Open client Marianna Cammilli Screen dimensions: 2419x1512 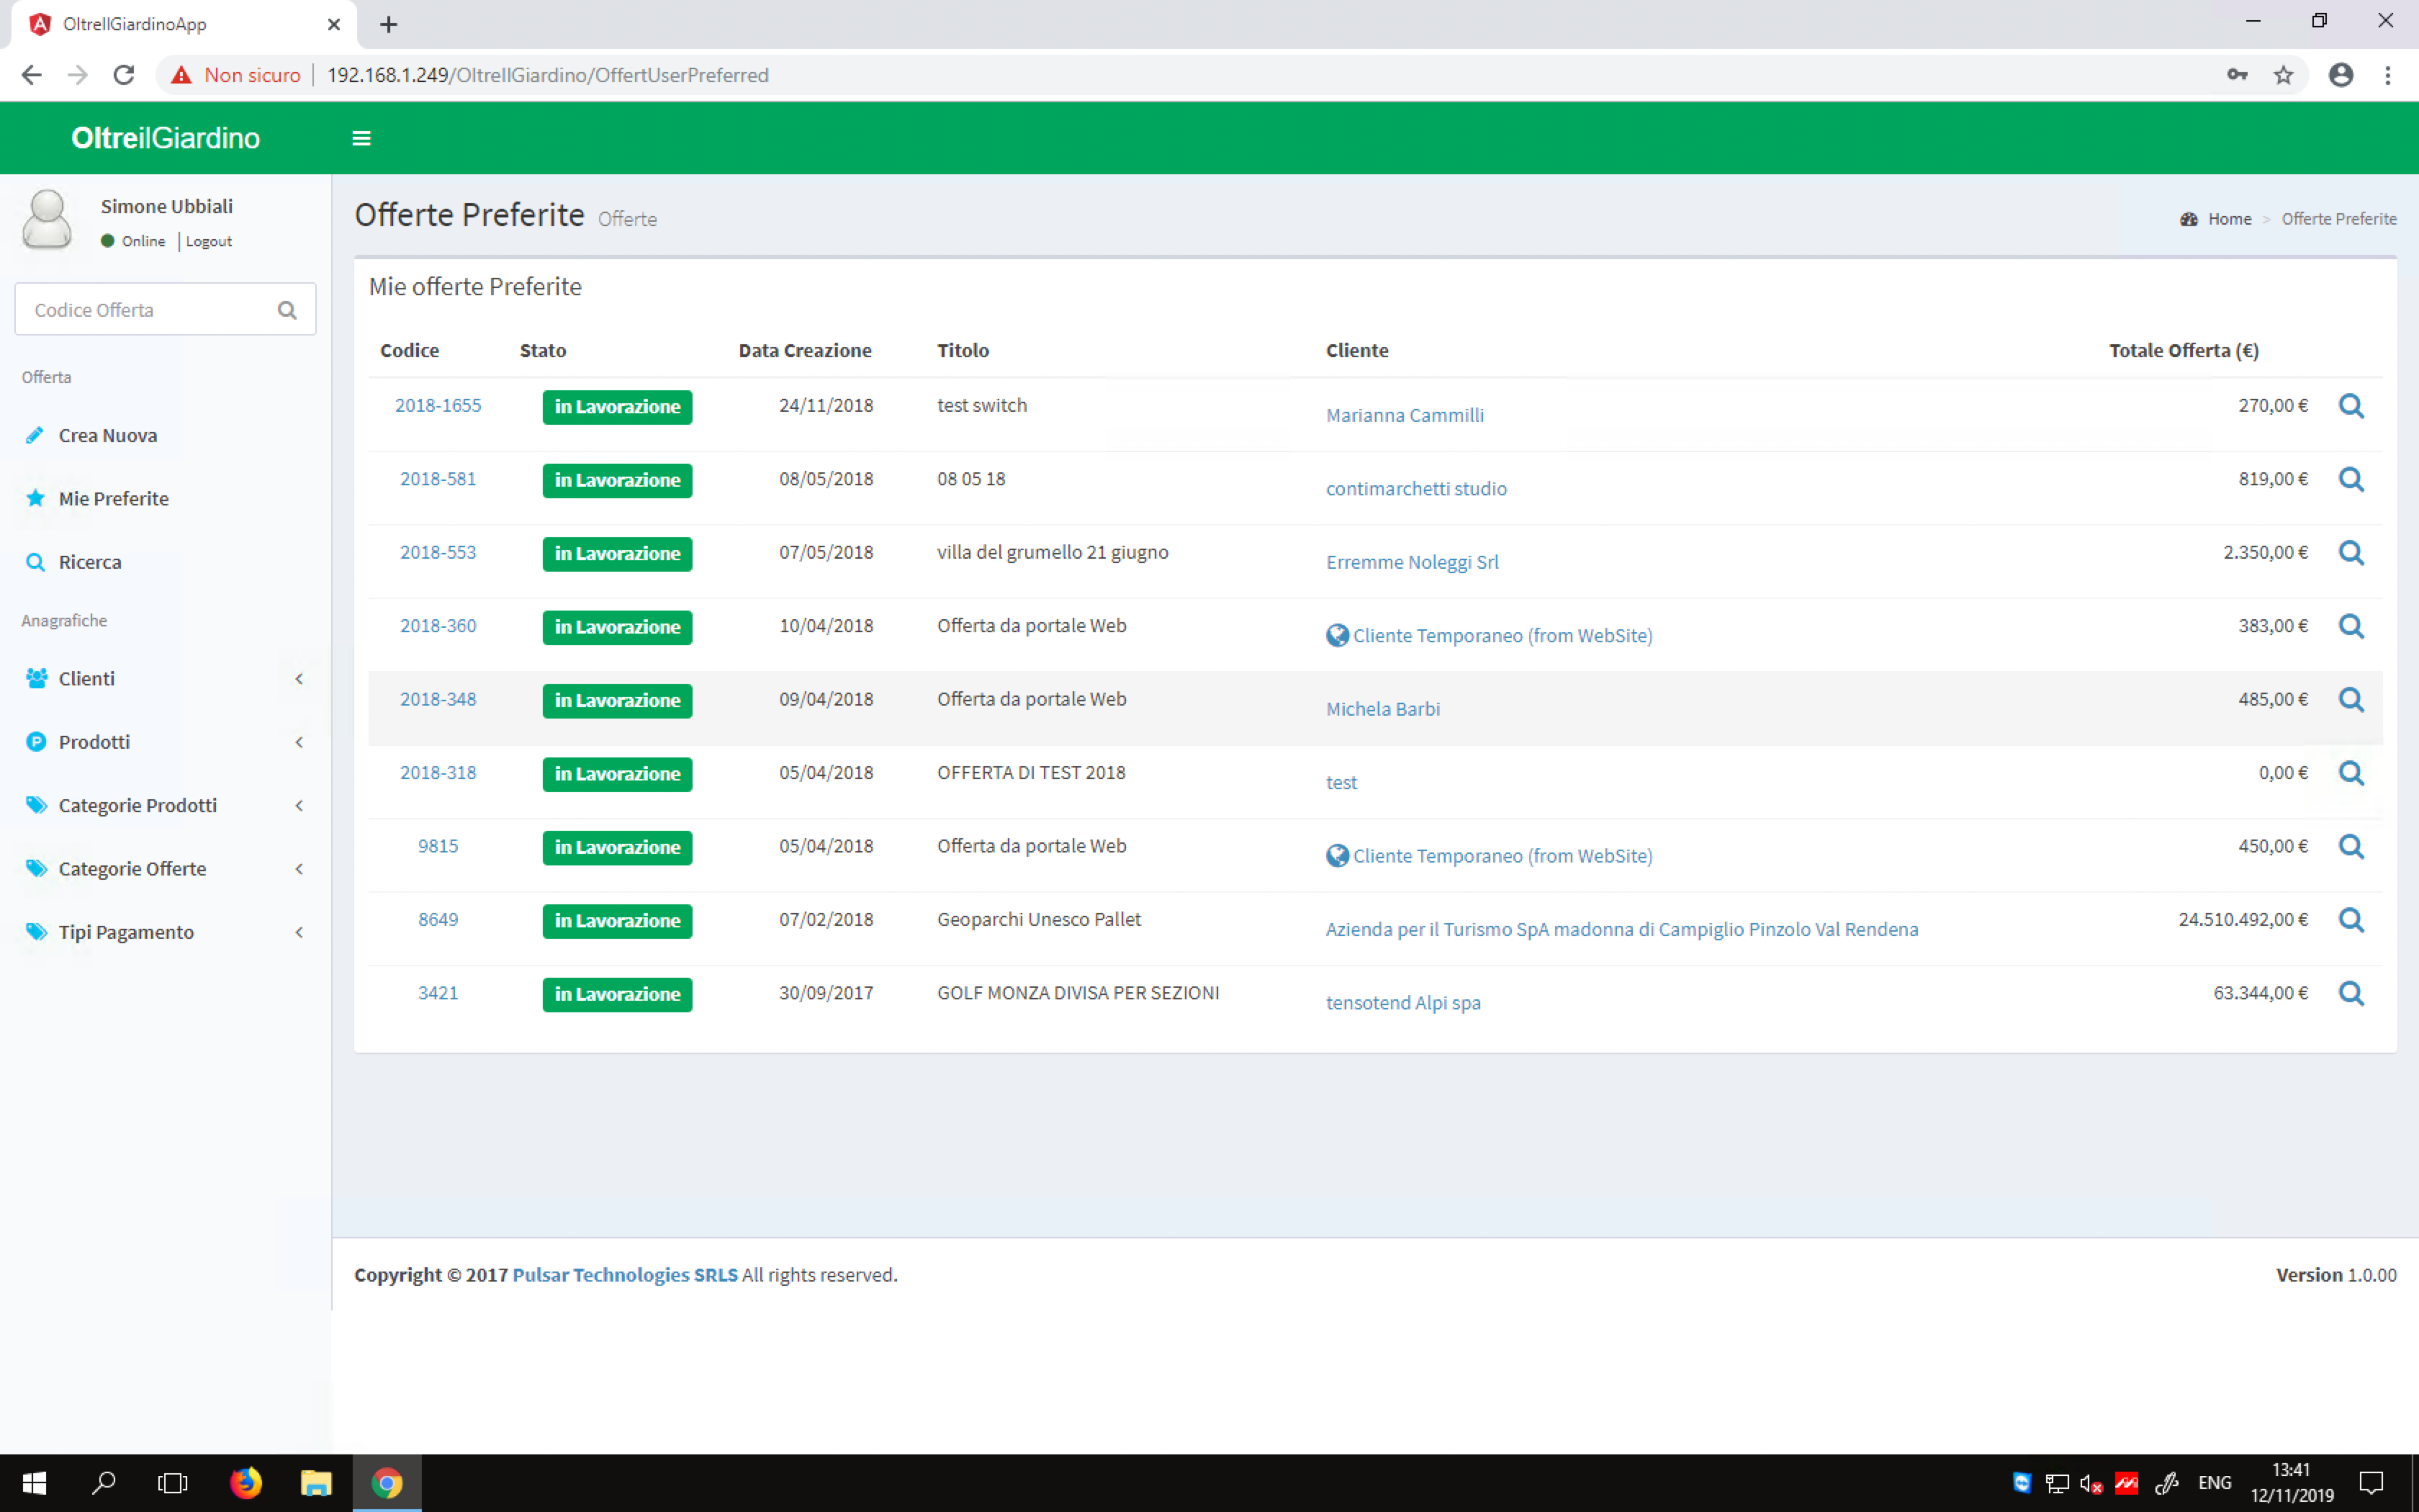(1405, 415)
